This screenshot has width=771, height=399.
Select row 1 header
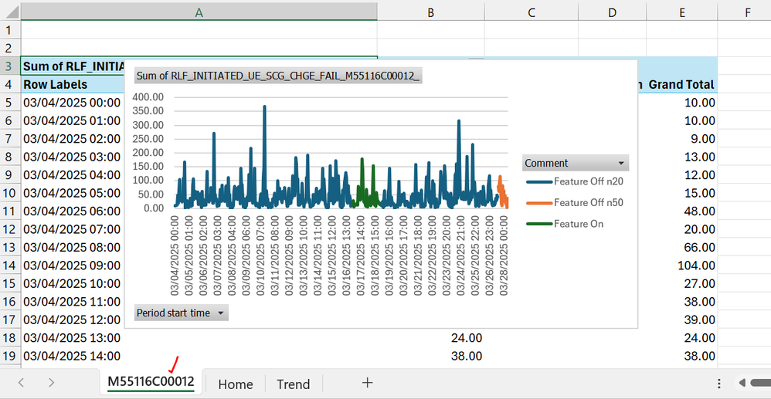coord(10,29)
